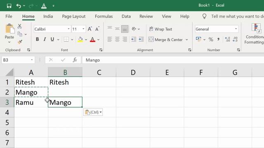Screen dimensions: 264x148
Task: Click Increase Decimal icon
Action: pos(227,39)
